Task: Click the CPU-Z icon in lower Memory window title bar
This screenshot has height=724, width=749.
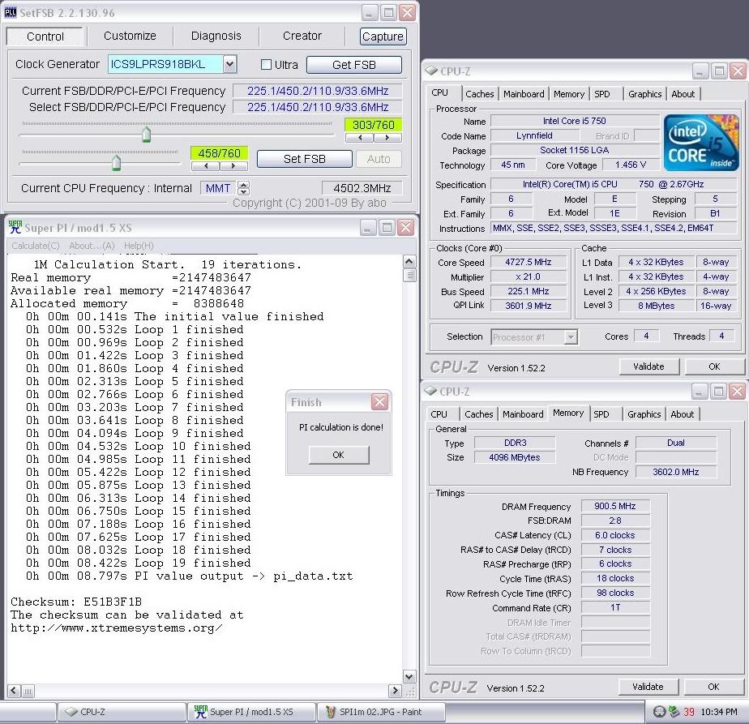Action: point(430,391)
